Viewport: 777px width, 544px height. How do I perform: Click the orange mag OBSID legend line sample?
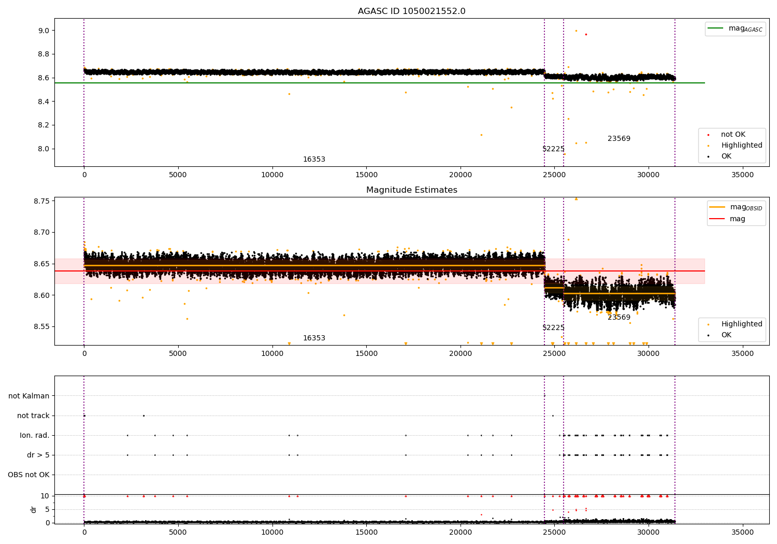pos(717,207)
